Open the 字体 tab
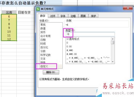The width and height of the screenshot is (134, 97). (x=63, y=16)
